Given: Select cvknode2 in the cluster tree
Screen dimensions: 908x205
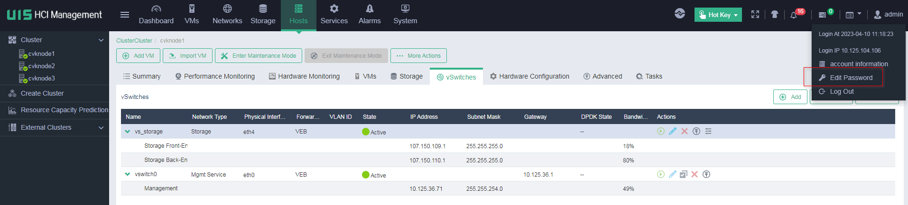Looking at the screenshot, I should click(x=41, y=66).
